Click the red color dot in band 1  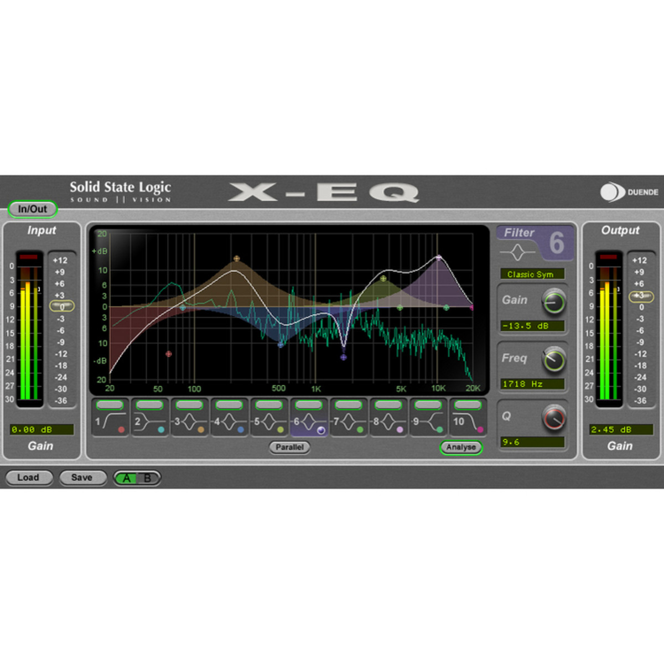[x=121, y=429]
